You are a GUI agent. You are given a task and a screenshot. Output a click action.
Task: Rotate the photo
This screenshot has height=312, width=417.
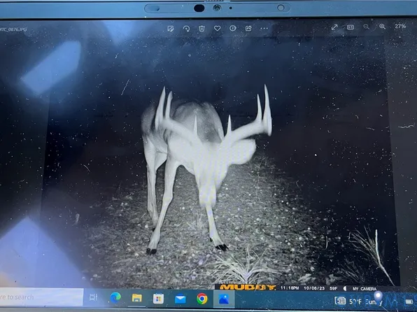pos(186,29)
